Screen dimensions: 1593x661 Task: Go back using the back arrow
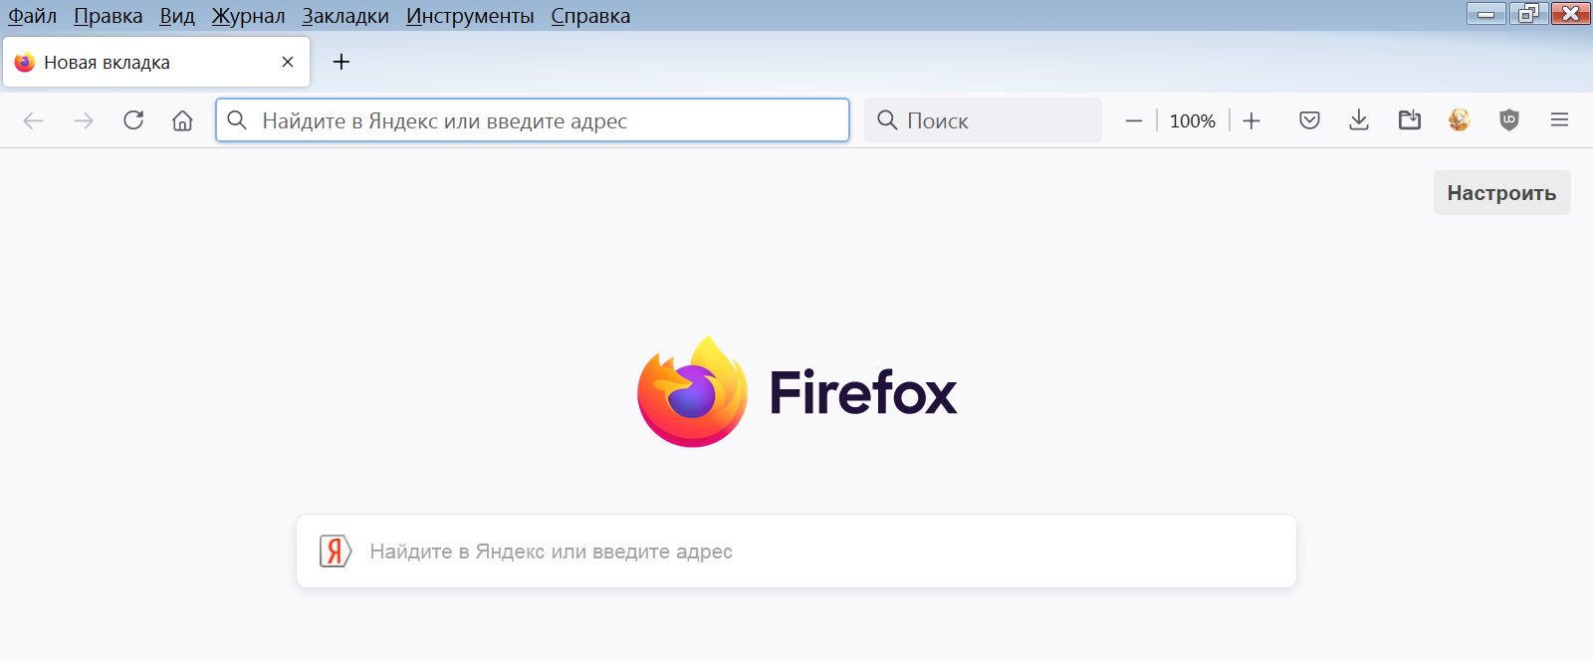[x=34, y=120]
